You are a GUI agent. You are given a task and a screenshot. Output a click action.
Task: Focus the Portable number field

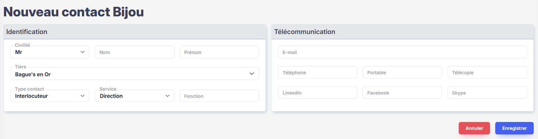coord(402,73)
